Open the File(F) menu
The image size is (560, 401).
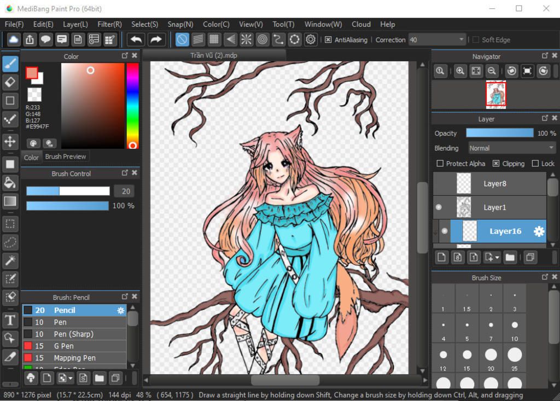[14, 24]
